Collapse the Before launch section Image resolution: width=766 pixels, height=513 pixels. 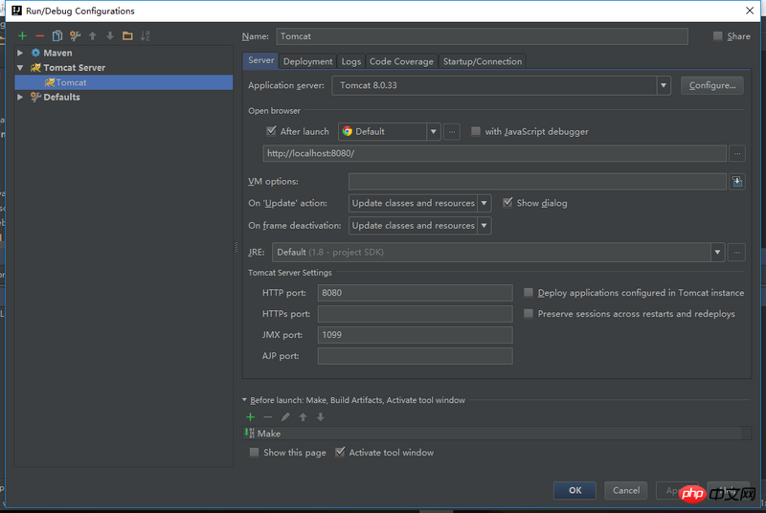pos(245,400)
